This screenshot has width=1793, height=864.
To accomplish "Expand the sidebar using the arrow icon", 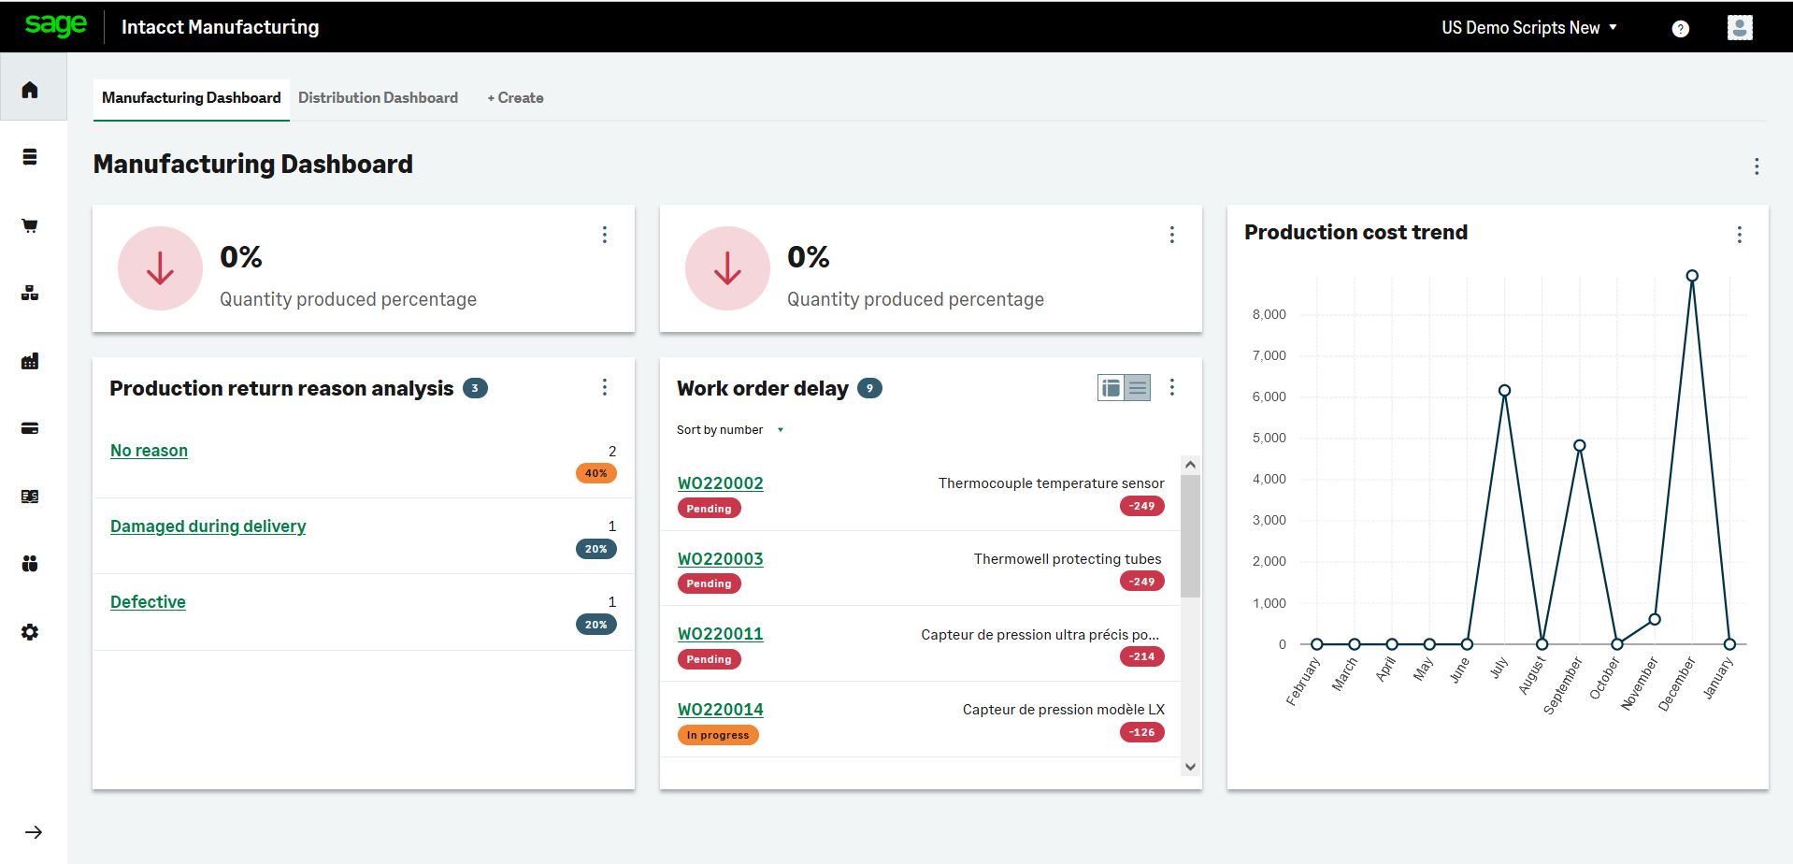I will 35,830.
